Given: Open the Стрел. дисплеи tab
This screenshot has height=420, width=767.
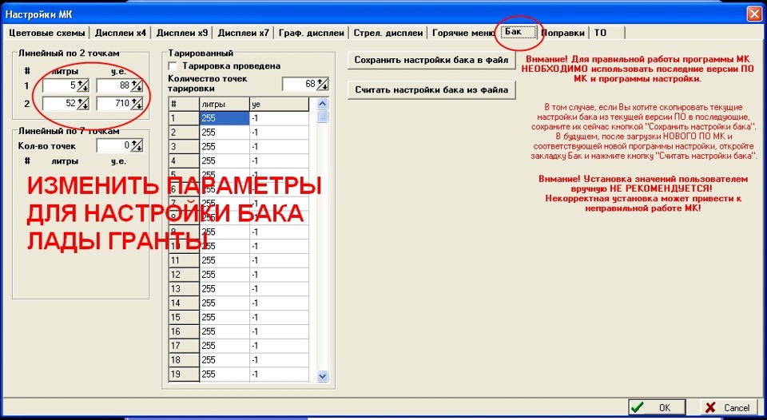Looking at the screenshot, I should (388, 33).
